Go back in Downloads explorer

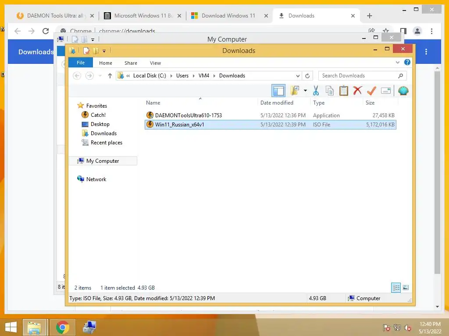pos(77,76)
